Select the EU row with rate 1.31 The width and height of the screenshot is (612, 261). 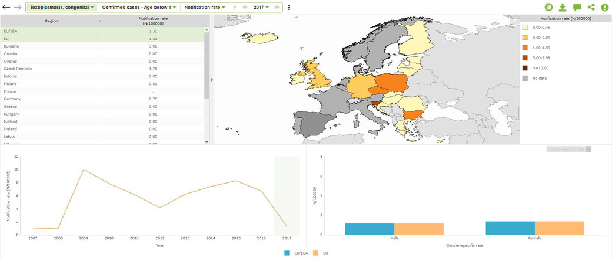coord(102,39)
